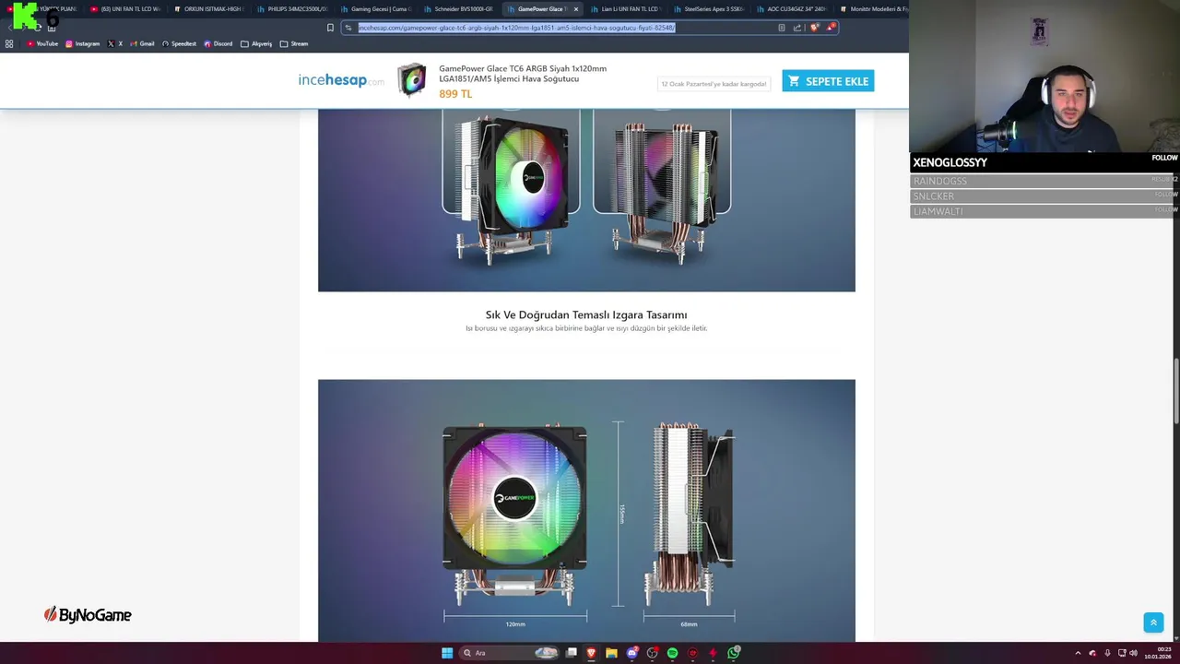This screenshot has width=1180, height=664.
Task: Switch to the Schneider BVS1000I tab
Action: point(458,9)
